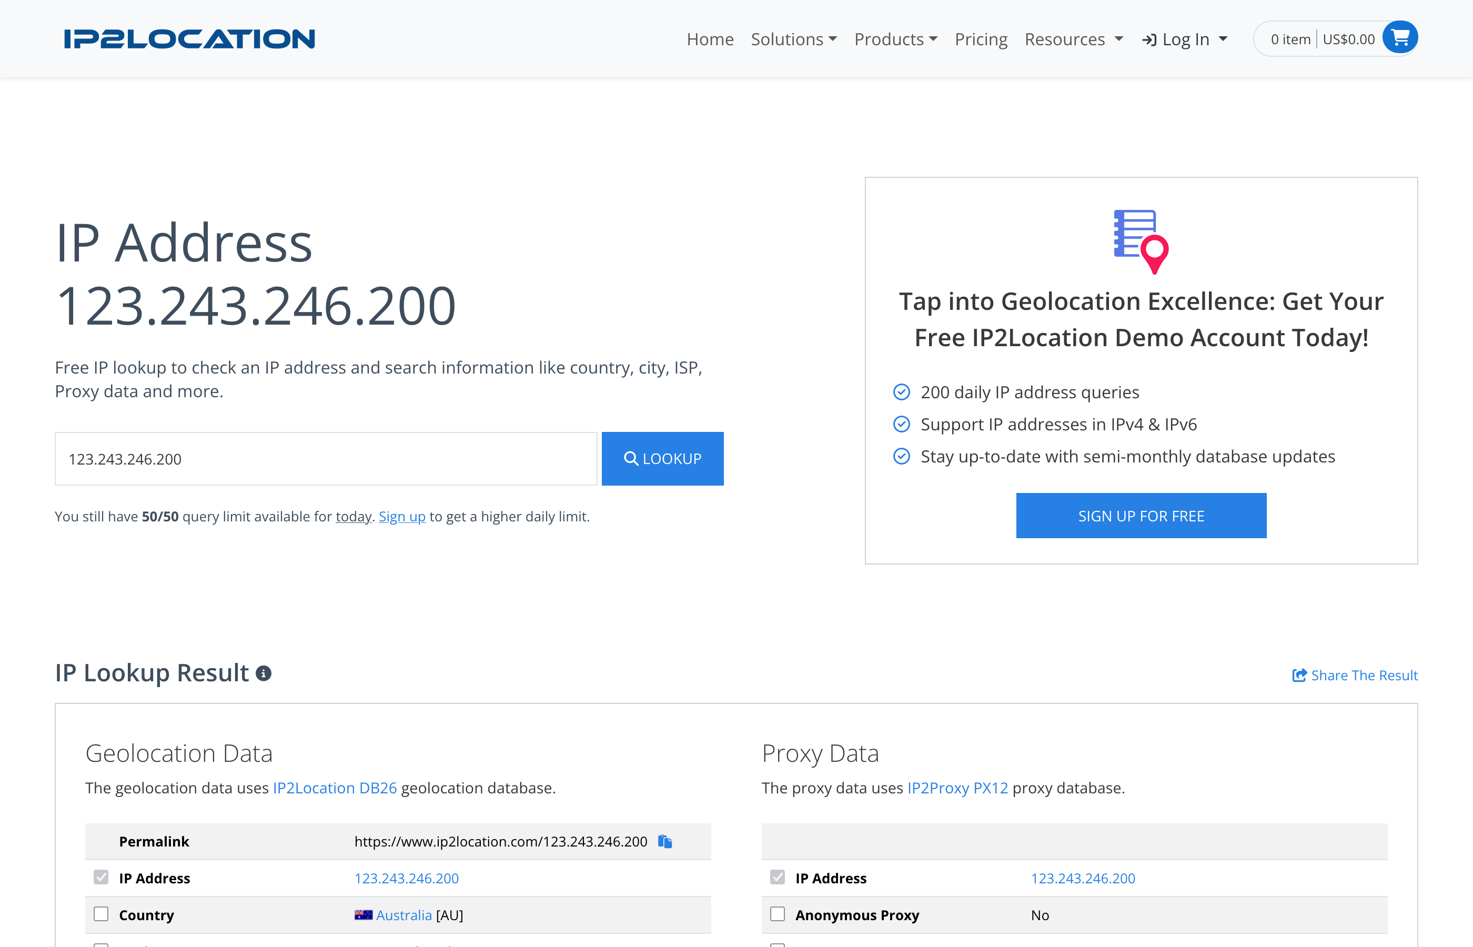This screenshot has height=947, width=1473.
Task: Click the 0 item cart summary
Action: point(1290,39)
